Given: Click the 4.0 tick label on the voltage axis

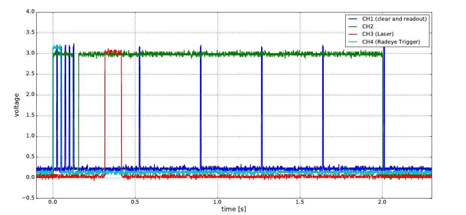Looking at the screenshot, I should coord(30,12).
